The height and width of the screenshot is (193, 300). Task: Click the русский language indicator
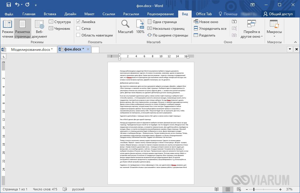tap(78, 189)
